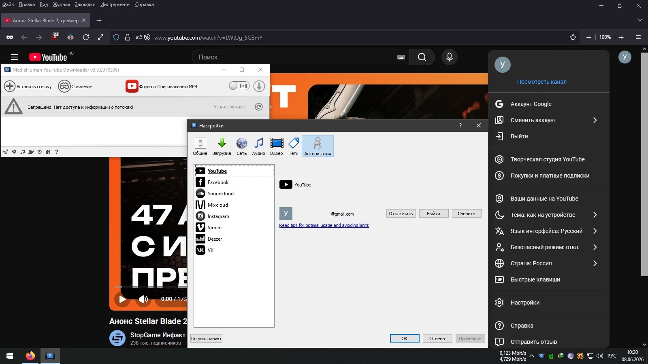Open settings gear icon in downloader status bar

pyautogui.click(x=14, y=152)
